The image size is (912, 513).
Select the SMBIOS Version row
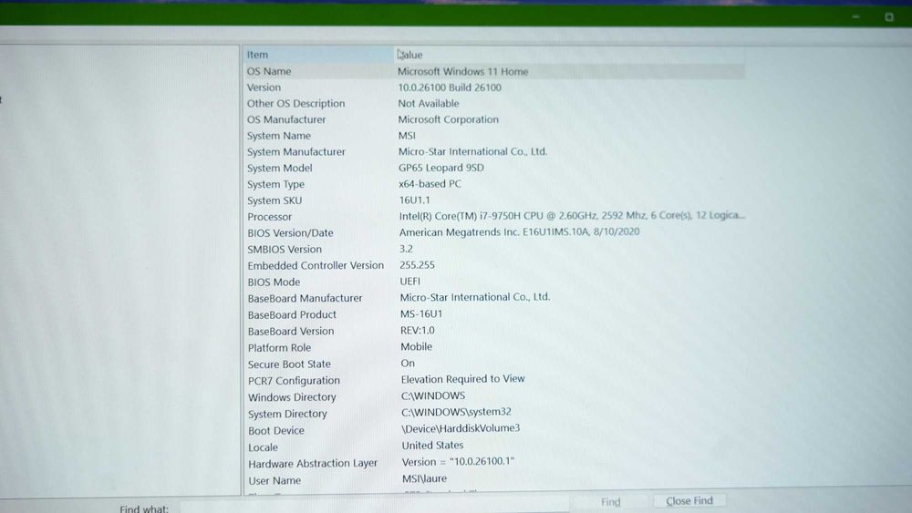(x=285, y=250)
